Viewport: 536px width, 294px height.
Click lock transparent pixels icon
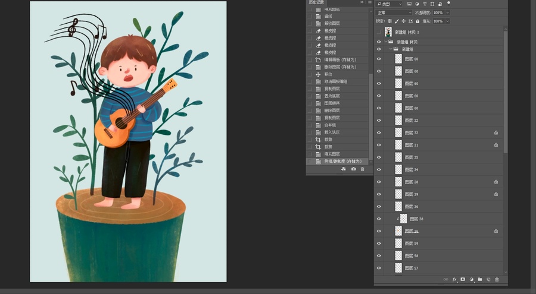pyautogui.click(x=389, y=21)
